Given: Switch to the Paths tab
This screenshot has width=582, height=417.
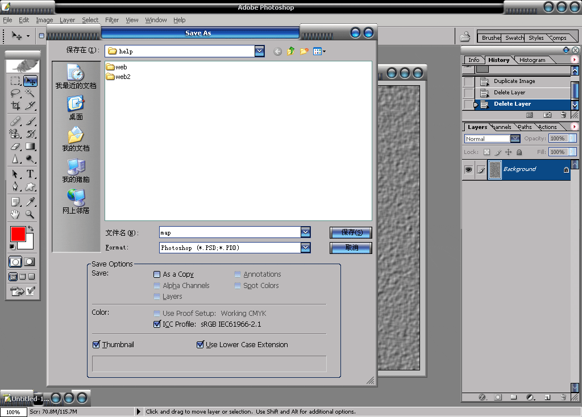Looking at the screenshot, I should pyautogui.click(x=525, y=127).
